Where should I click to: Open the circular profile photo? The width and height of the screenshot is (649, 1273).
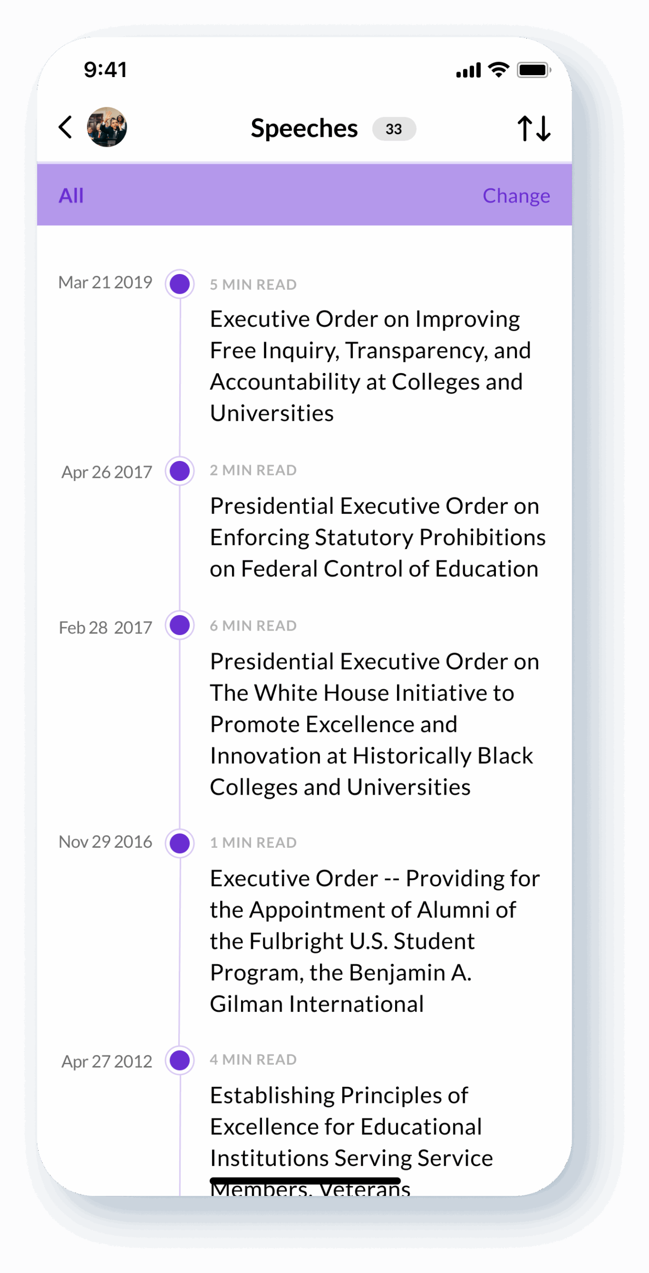pyautogui.click(x=107, y=127)
